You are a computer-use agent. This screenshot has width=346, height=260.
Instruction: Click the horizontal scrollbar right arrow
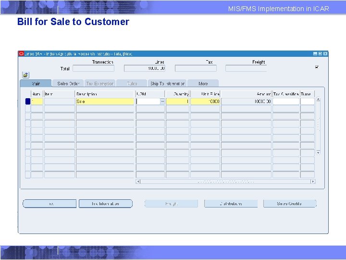coord(313,182)
